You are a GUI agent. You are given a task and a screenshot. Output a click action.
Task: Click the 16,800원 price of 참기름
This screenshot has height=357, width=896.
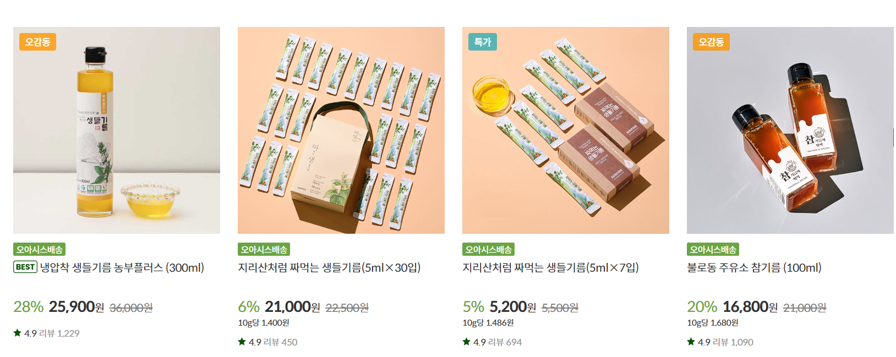[x=750, y=306]
